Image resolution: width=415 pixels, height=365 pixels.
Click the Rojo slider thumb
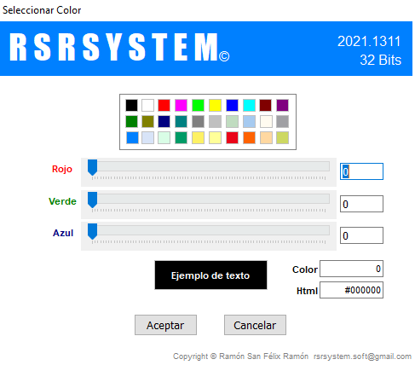click(92, 167)
